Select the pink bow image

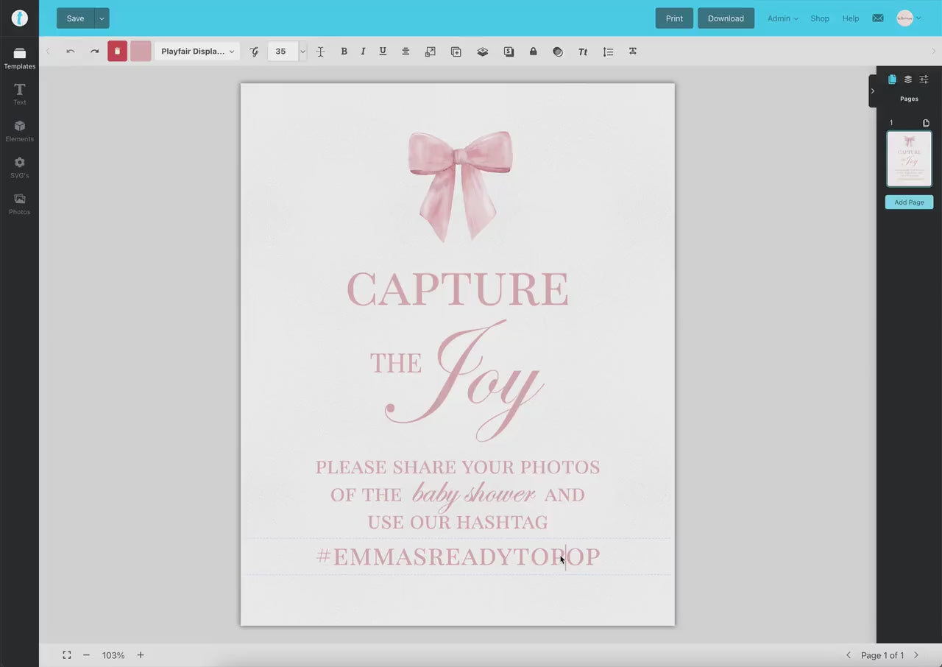coord(460,186)
